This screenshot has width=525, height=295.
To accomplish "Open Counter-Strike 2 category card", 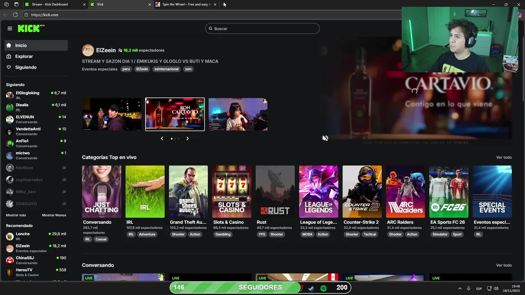I will [362, 191].
